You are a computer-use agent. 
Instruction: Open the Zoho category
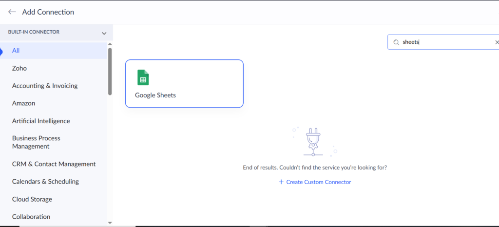click(19, 68)
